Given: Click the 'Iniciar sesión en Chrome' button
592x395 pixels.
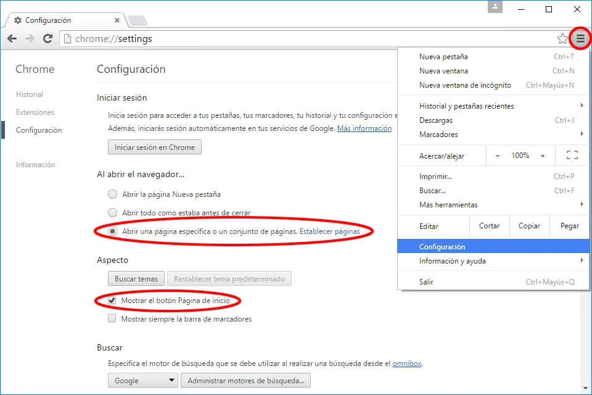Looking at the screenshot, I should point(154,148).
